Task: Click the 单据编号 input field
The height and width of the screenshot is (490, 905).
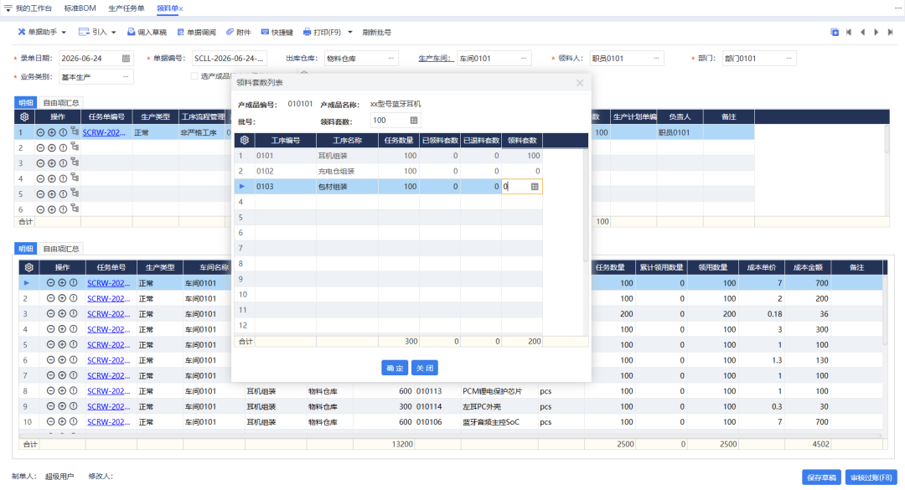Action: pyautogui.click(x=229, y=59)
